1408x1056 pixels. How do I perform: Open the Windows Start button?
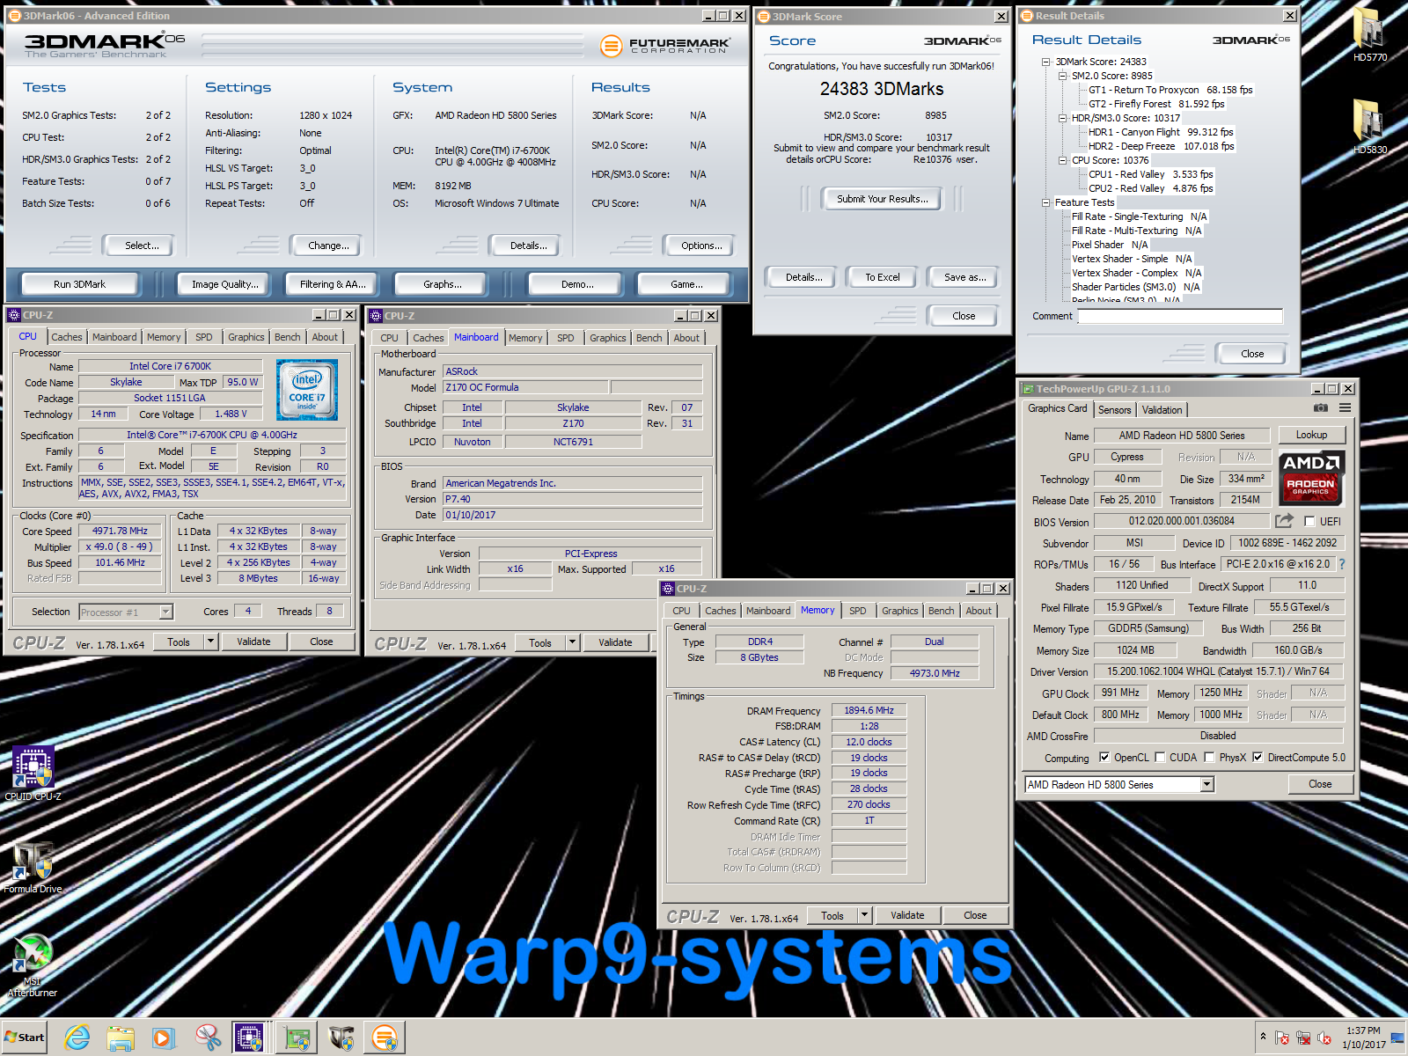click(x=25, y=1038)
